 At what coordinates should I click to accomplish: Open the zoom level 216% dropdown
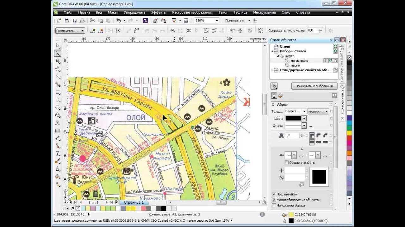tap(217, 20)
